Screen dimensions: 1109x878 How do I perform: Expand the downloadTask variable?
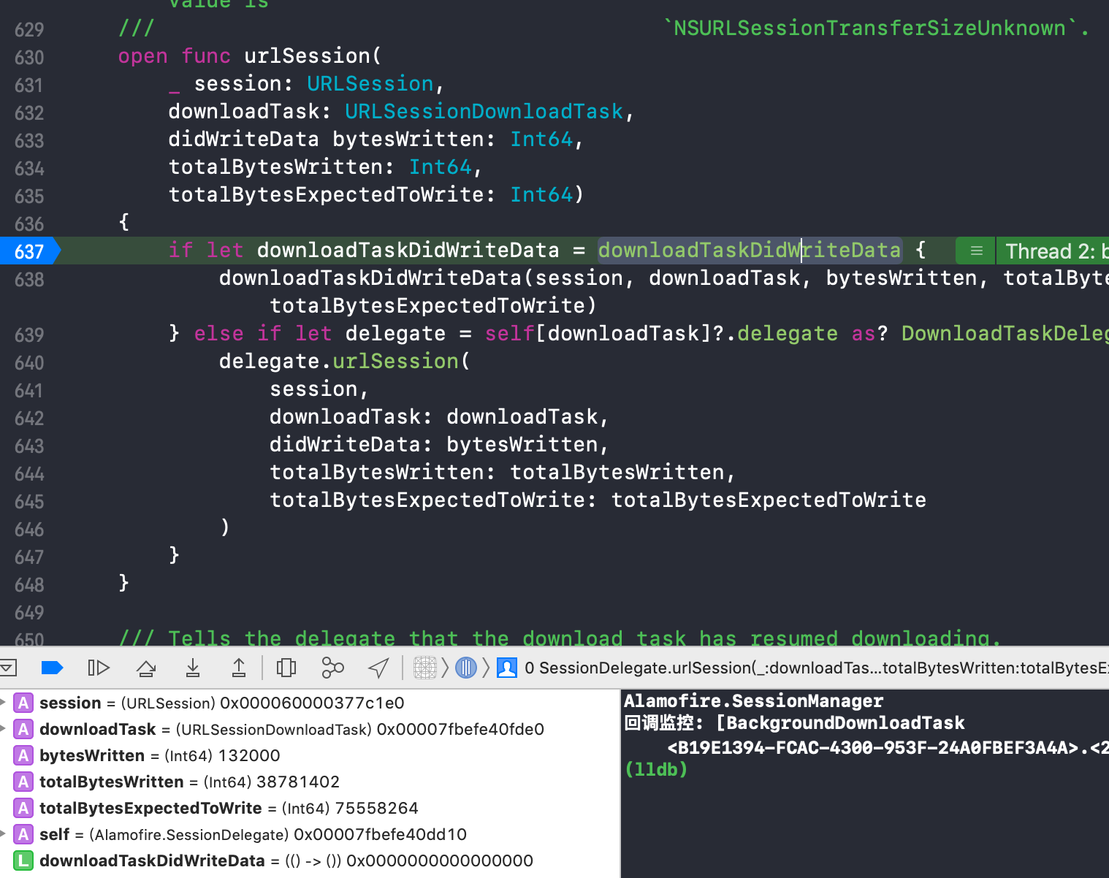[4, 729]
